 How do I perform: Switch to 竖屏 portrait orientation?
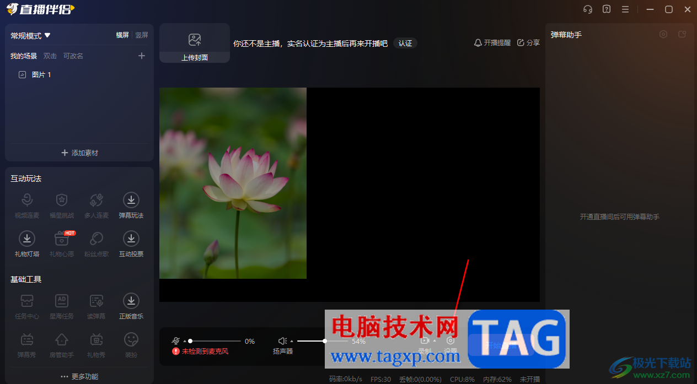tap(142, 35)
